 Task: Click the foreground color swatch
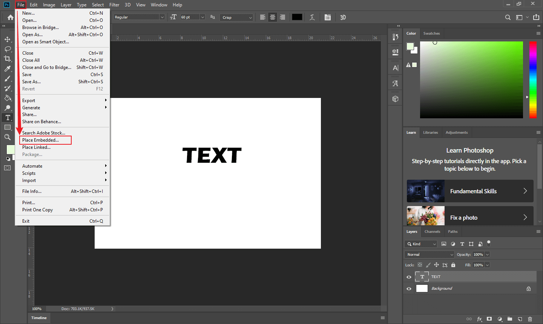(x=11, y=149)
